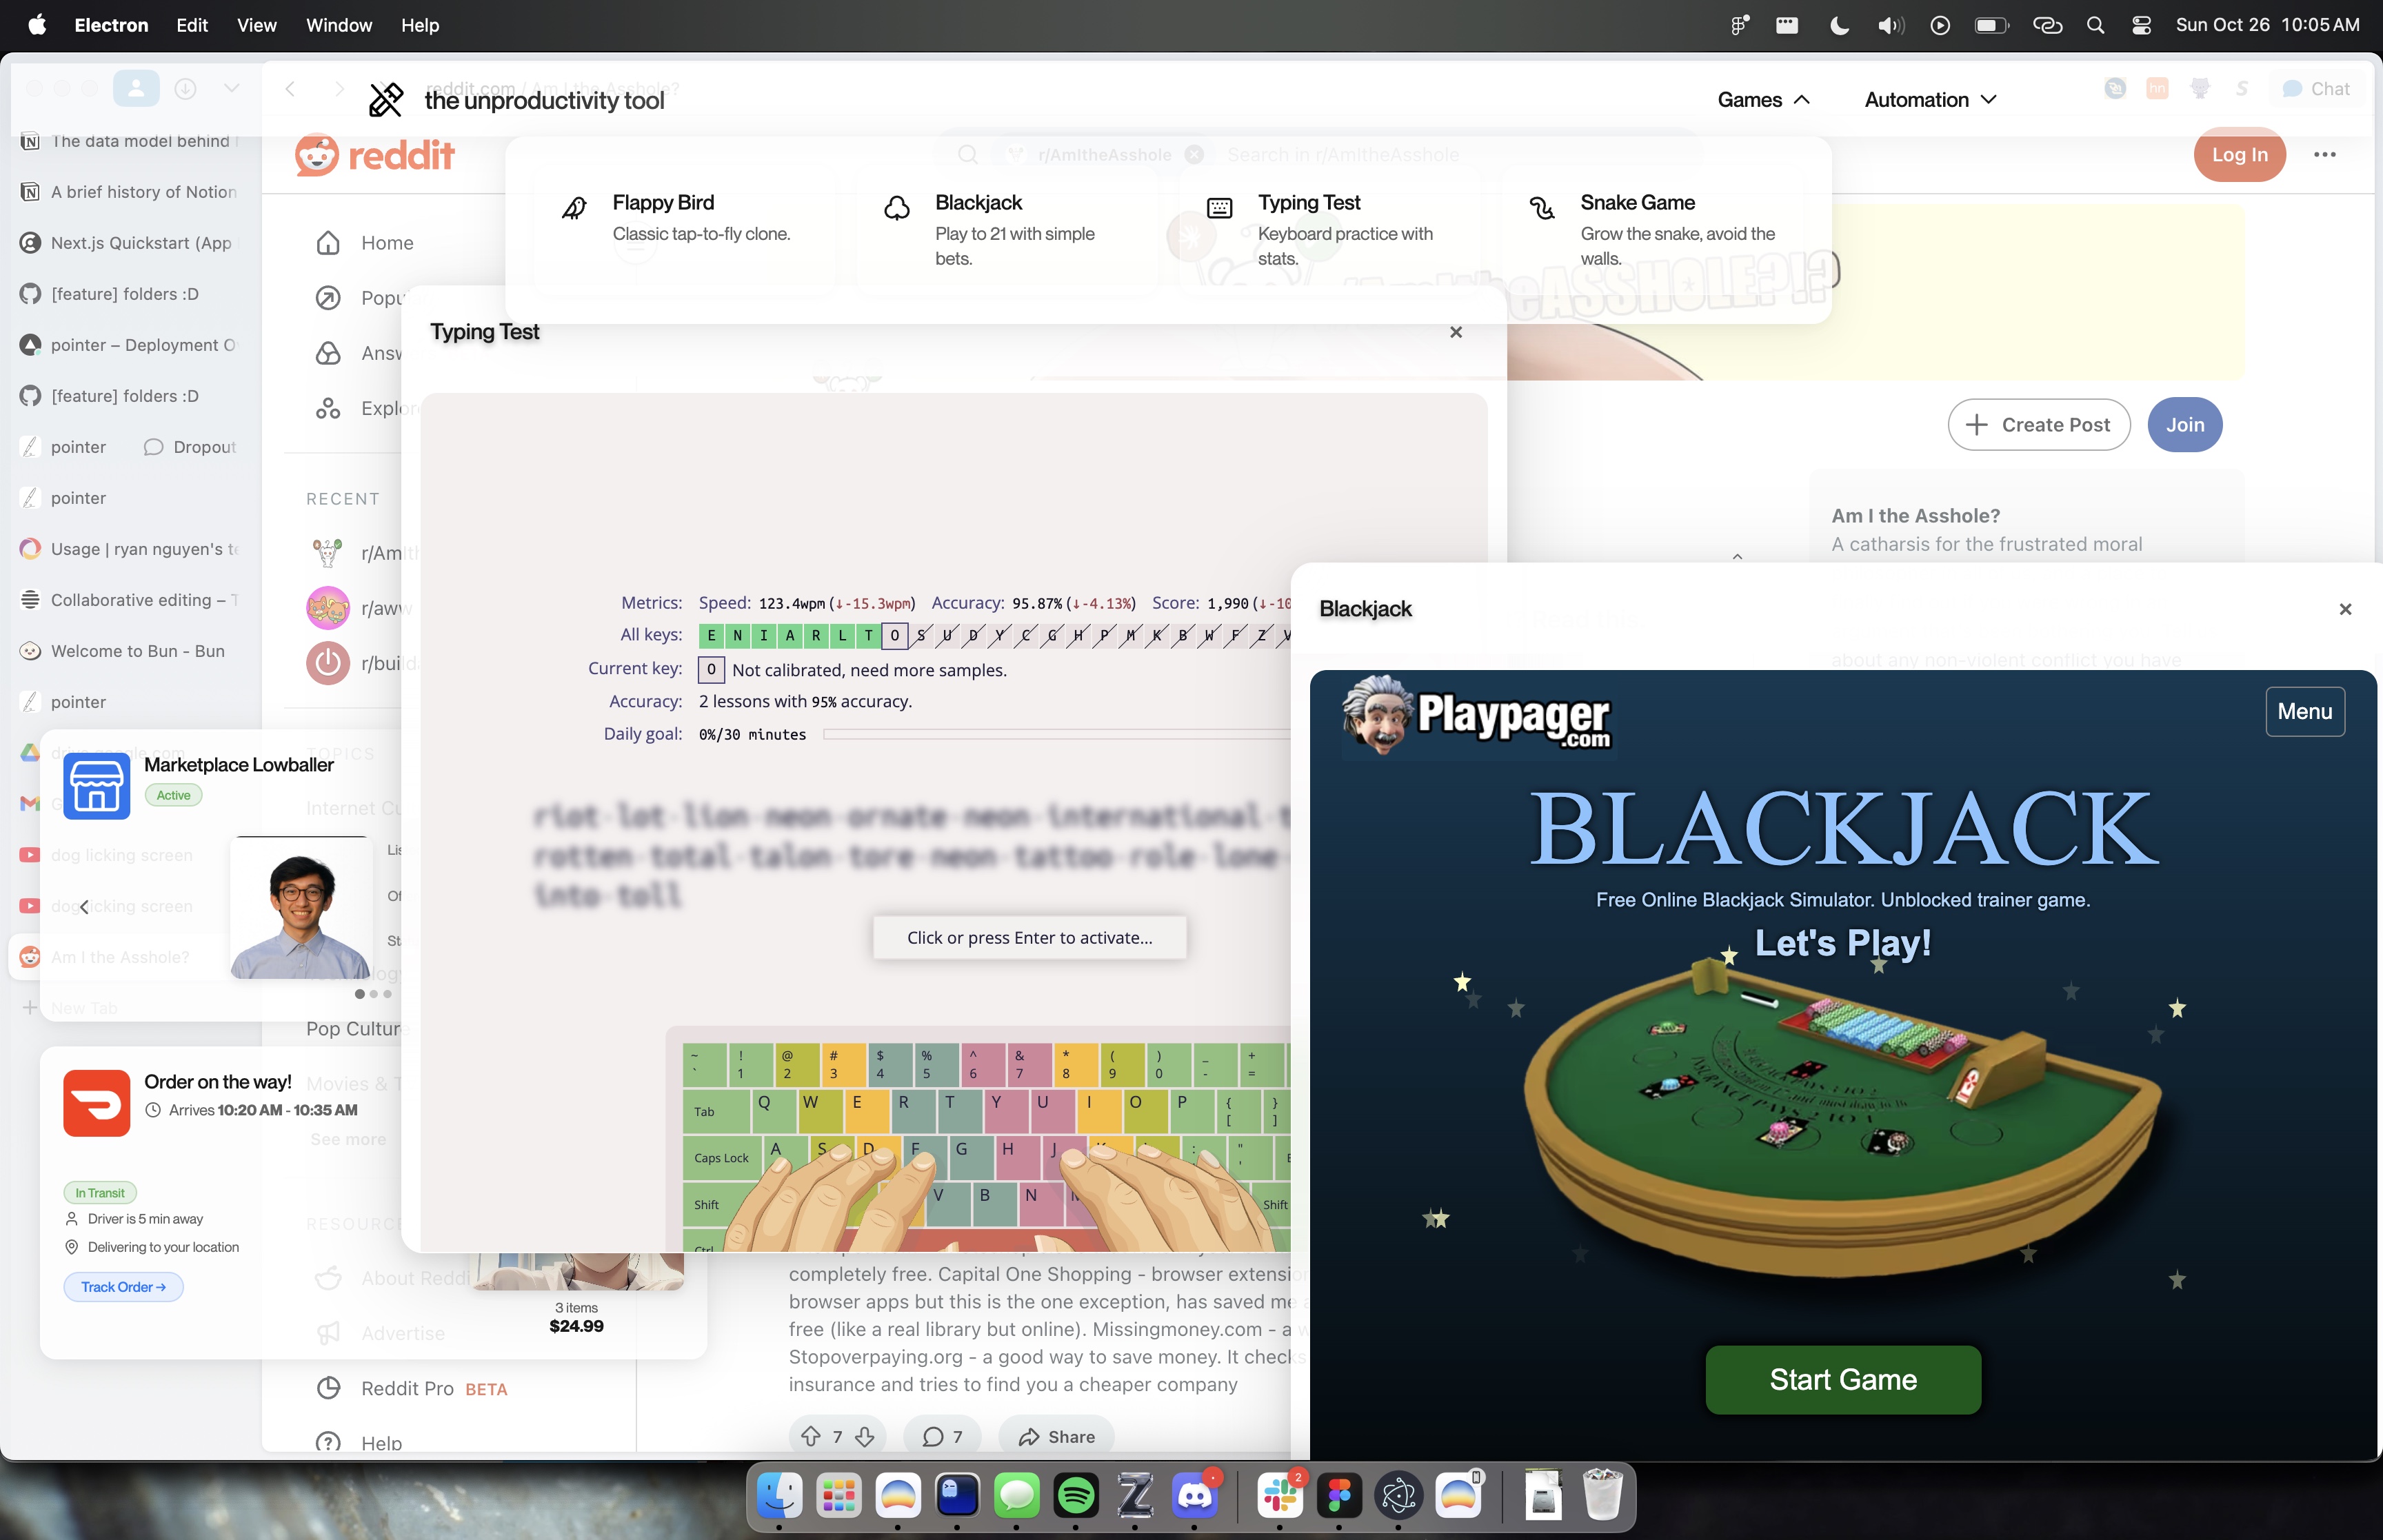
Task: Switch to Welcome to Bun tab
Action: (x=137, y=651)
